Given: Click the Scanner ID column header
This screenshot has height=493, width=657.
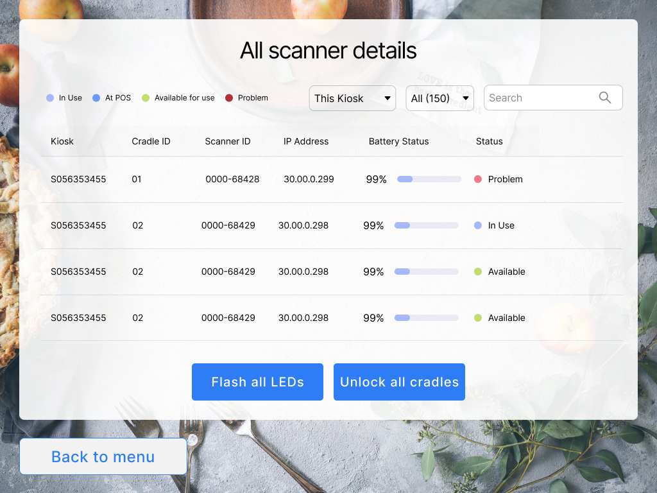Looking at the screenshot, I should (228, 141).
